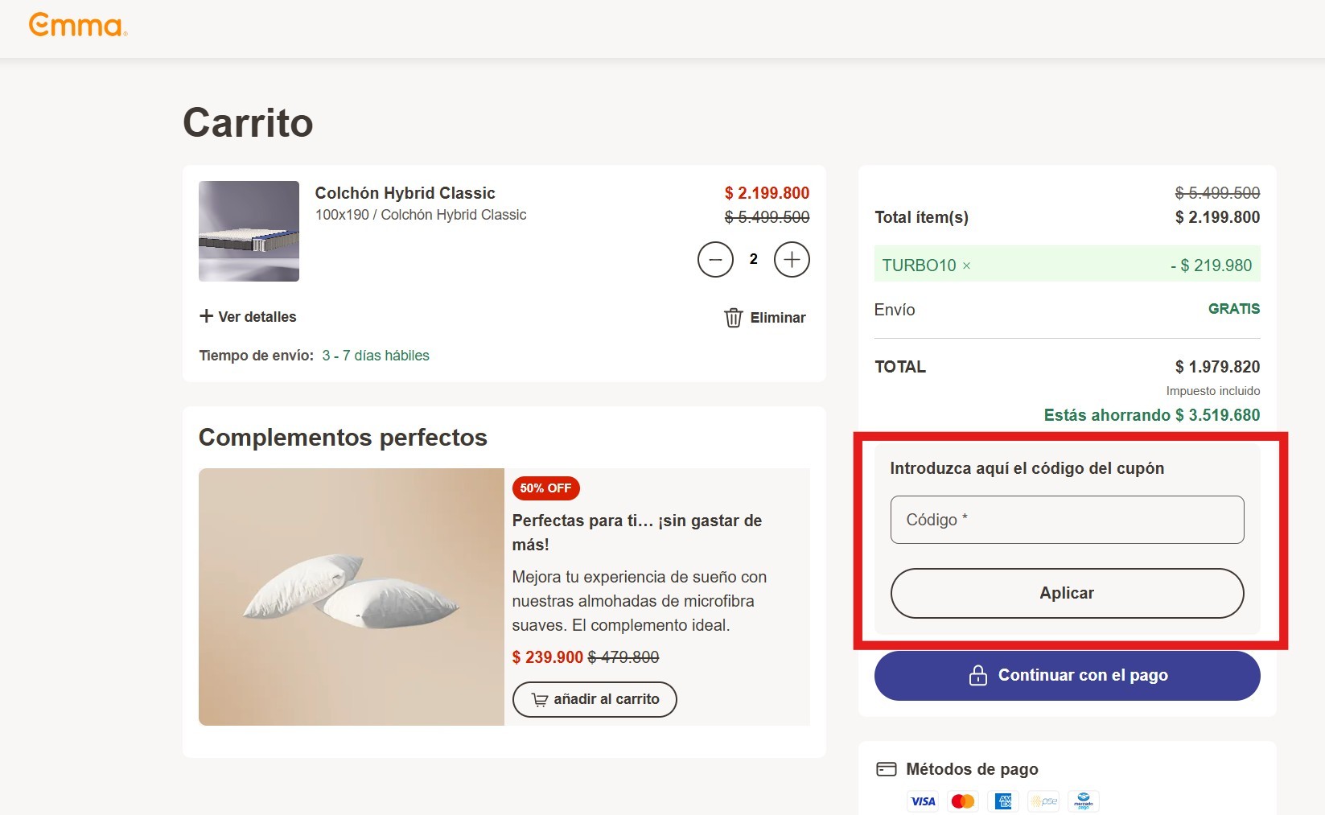Screen dimensions: 1325x815
Task: Add the microfibra pillows with añadir al carrito
Action: (x=594, y=700)
